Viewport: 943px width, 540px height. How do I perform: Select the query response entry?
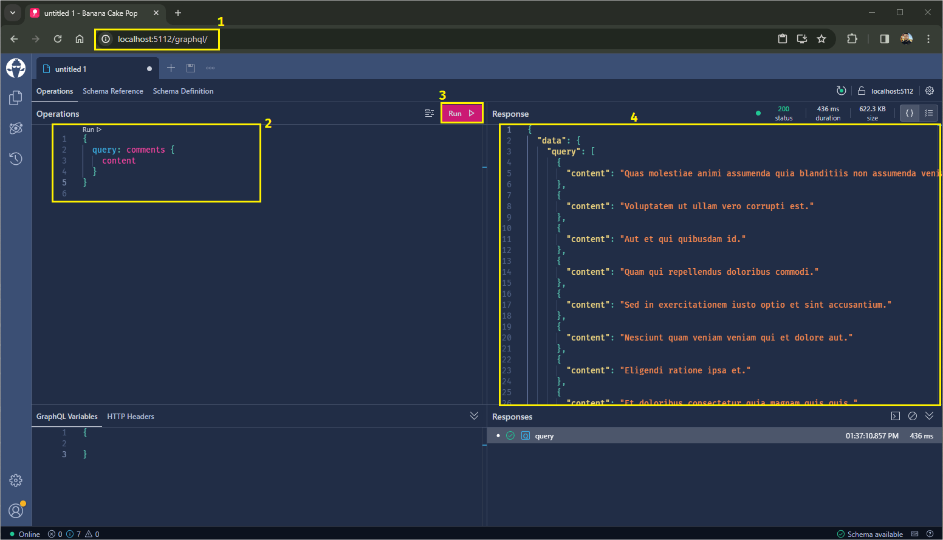[x=715, y=435]
